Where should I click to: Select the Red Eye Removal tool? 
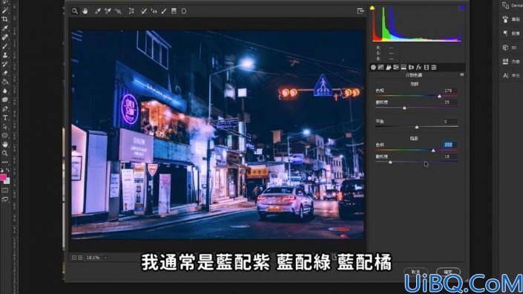[x=154, y=11]
